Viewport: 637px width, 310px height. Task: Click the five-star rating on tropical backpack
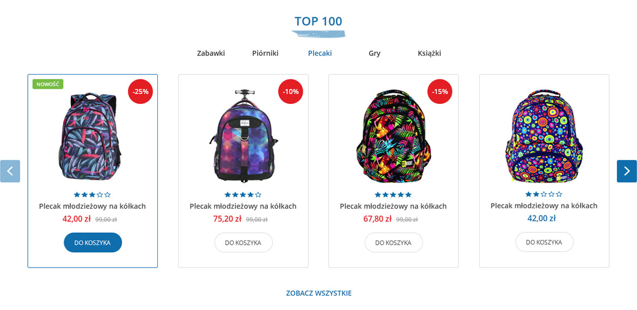coord(393,195)
